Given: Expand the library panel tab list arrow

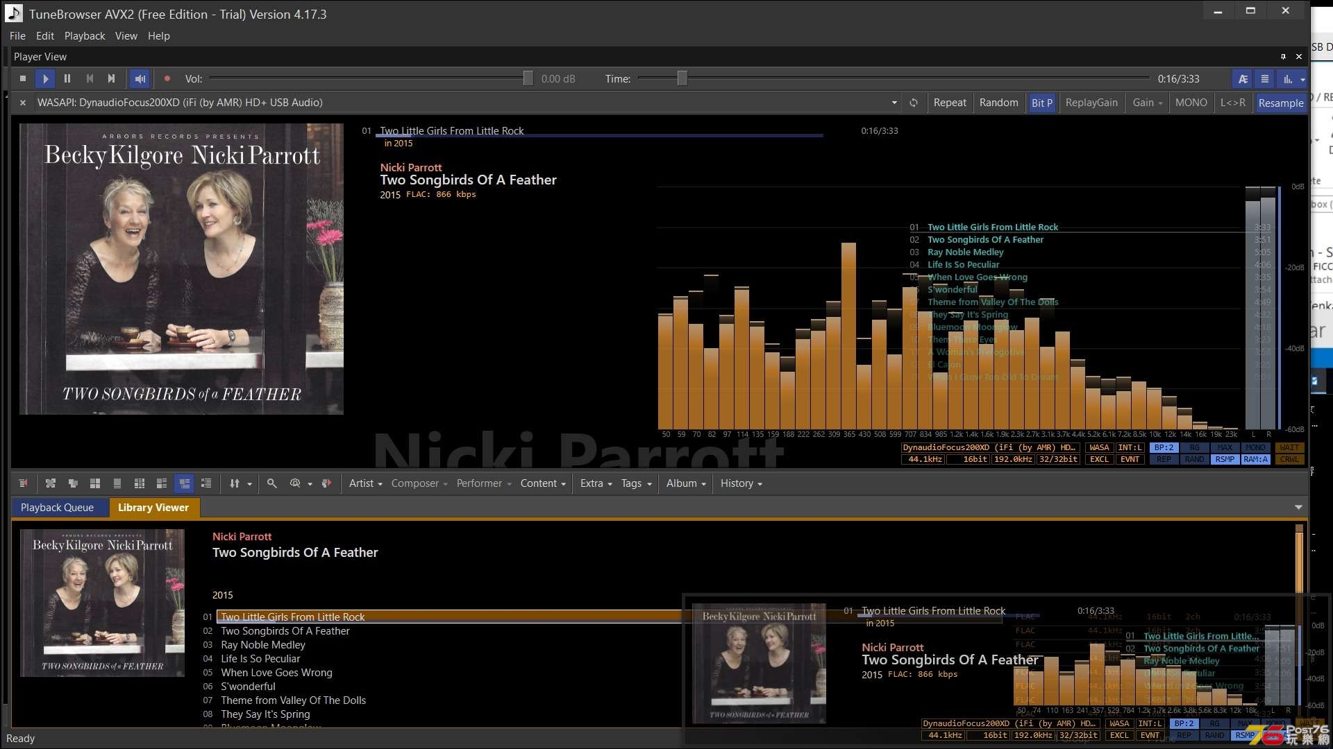Looking at the screenshot, I should tap(1298, 508).
